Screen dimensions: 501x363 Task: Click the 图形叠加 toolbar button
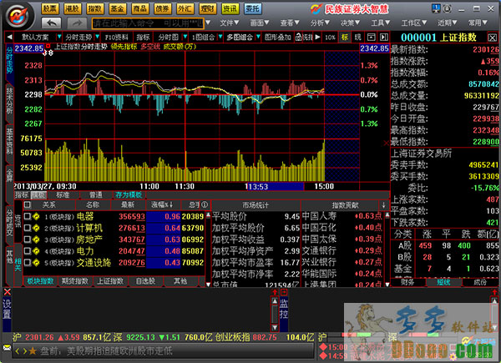277,38
